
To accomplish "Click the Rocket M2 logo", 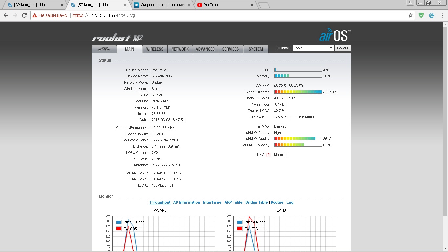I will [117, 38].
